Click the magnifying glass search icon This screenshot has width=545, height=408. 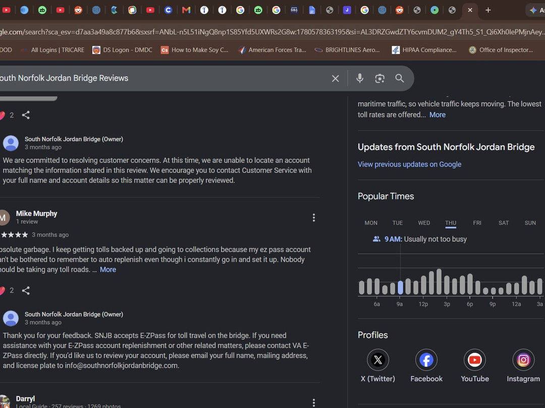(399, 78)
